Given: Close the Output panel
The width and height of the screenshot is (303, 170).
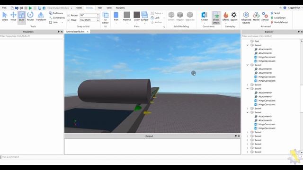Looking at the screenshot, I should coord(239,136).
